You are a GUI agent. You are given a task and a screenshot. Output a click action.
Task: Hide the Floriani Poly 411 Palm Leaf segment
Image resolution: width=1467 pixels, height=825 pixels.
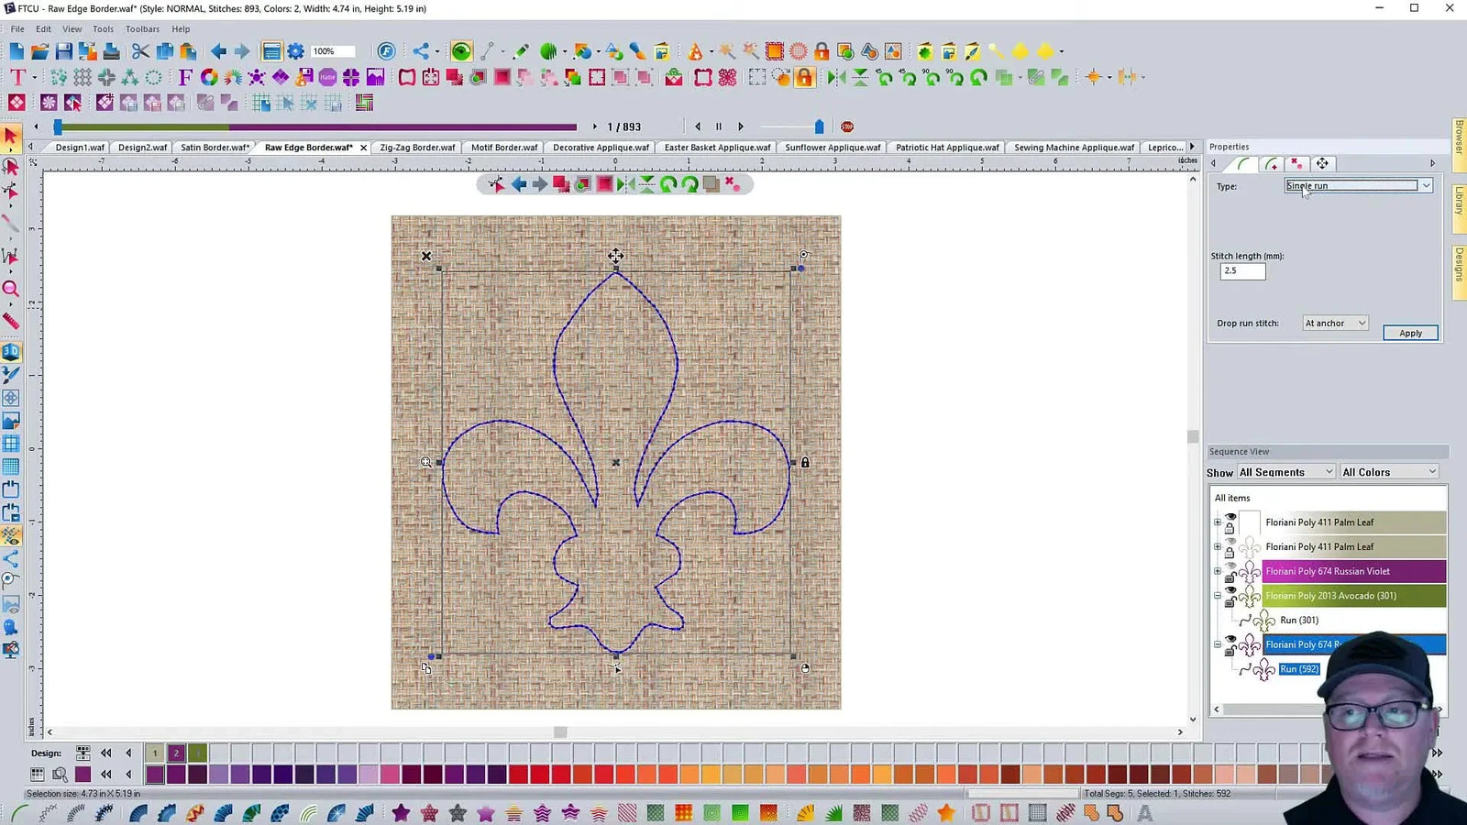point(1230,516)
